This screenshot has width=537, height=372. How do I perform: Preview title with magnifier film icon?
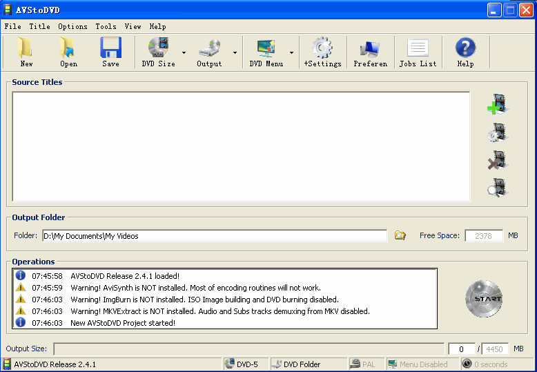[x=498, y=187]
